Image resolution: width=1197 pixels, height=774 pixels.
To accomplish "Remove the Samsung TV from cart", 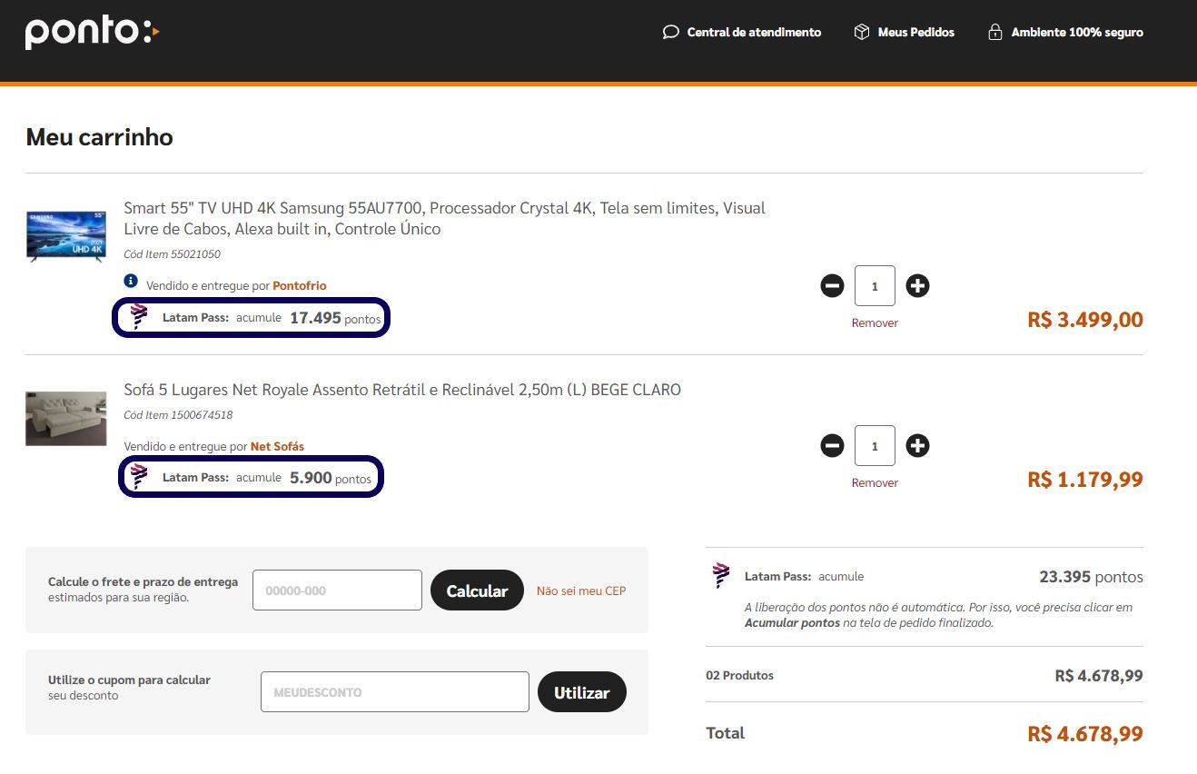I will click(x=875, y=323).
